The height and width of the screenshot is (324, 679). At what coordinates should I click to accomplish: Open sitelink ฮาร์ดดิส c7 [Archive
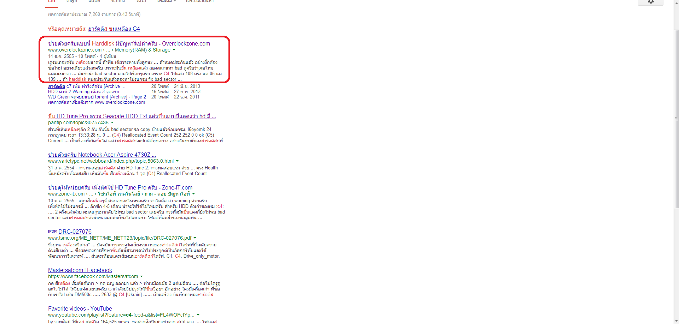click(87, 86)
